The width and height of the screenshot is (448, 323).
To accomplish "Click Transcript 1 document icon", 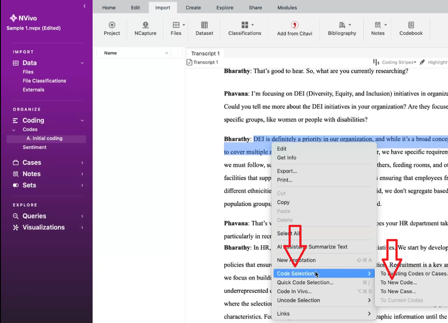I will pyautogui.click(x=189, y=62).
